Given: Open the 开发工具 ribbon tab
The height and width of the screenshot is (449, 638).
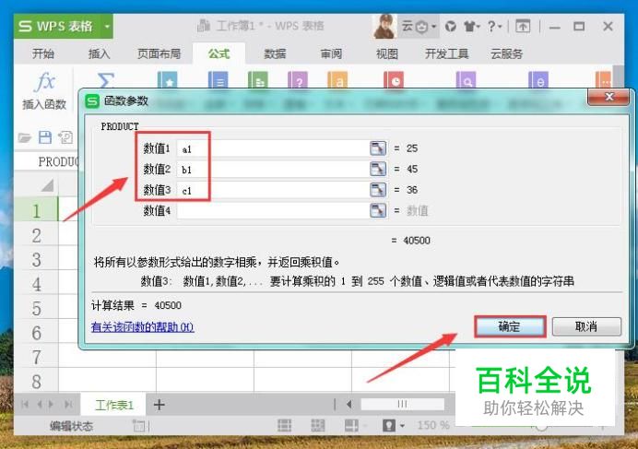Looking at the screenshot, I should (x=447, y=53).
